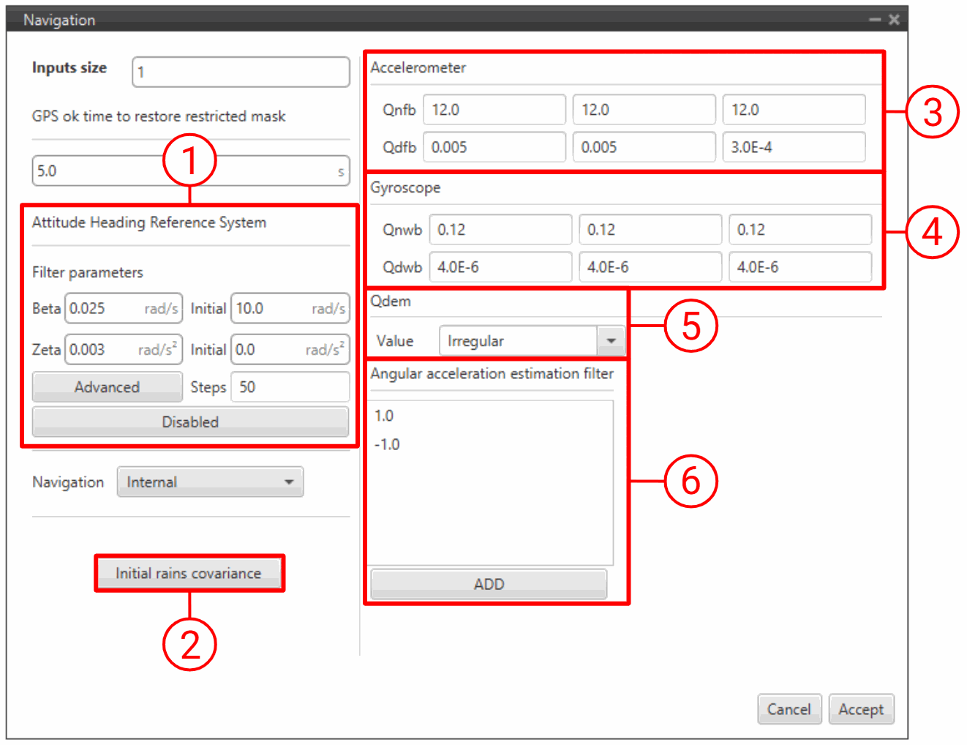Confirm settings with Accept button
Image resolution: width=967 pixels, height=745 pixels.
click(x=860, y=709)
